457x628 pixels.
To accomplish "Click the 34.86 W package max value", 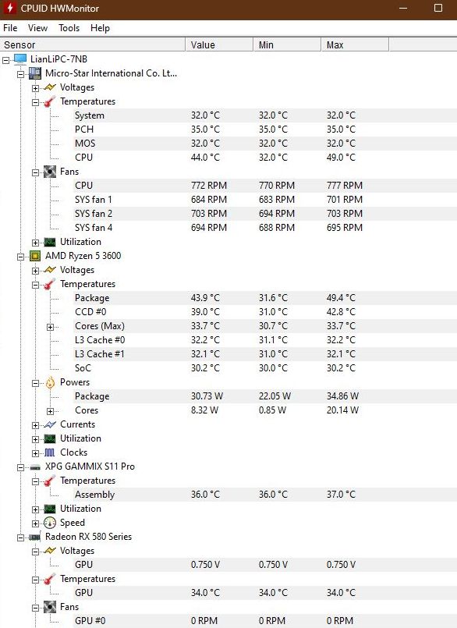I will 342,396.
